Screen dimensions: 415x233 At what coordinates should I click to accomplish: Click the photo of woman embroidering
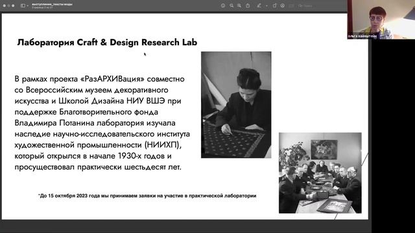coord(236,105)
